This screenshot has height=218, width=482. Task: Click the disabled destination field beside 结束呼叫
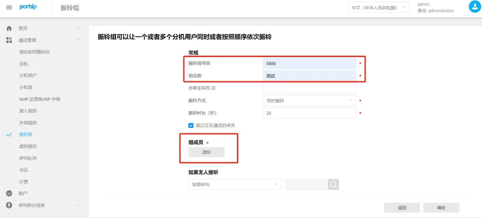307,184
